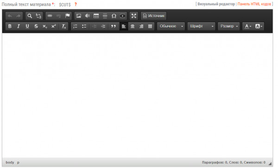
Task: Insert a video with player icon
Action: pos(122,16)
